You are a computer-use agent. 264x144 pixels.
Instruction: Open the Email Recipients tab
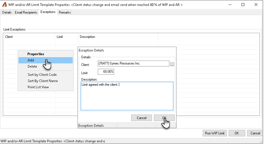pyautogui.click(x=26, y=12)
